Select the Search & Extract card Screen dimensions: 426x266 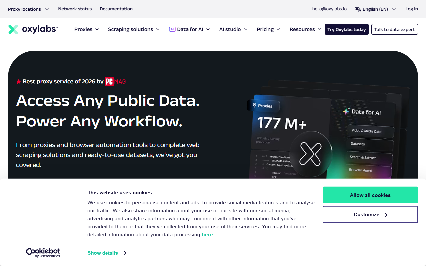click(370, 157)
